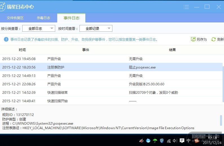Select the 2015-12-22 14:49:13 row
This screenshot has height=146, width=224.
(111, 76)
